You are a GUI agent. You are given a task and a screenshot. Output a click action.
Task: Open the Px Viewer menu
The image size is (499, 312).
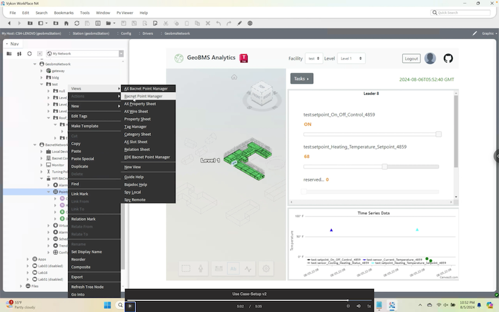pyautogui.click(x=125, y=12)
